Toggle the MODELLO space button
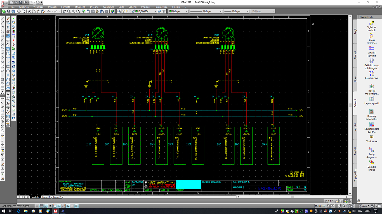This screenshot has height=214, width=382. tap(320, 206)
